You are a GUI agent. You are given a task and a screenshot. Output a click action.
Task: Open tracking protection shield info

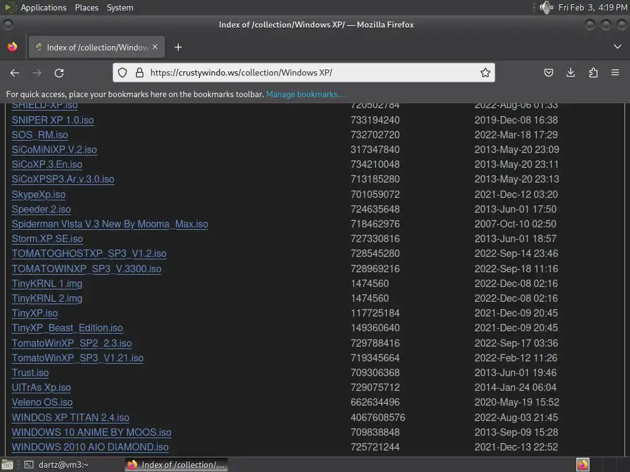tap(122, 73)
